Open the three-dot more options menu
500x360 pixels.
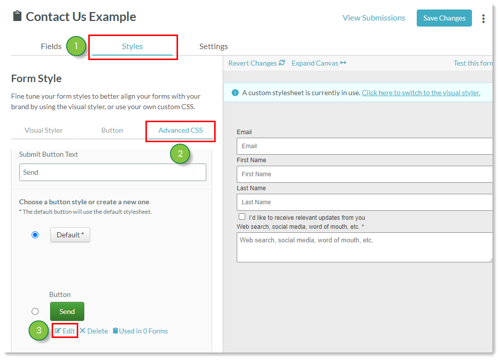[483, 19]
